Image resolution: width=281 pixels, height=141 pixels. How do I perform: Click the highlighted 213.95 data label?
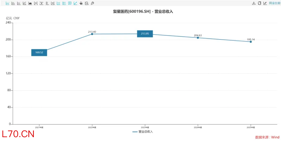[x=145, y=34]
